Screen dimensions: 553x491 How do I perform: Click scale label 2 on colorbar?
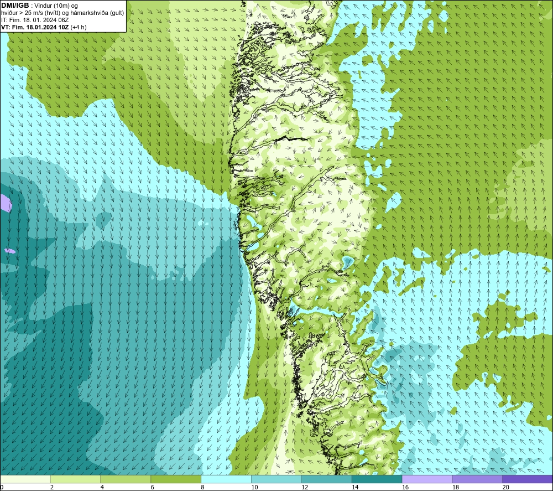coord(52,488)
